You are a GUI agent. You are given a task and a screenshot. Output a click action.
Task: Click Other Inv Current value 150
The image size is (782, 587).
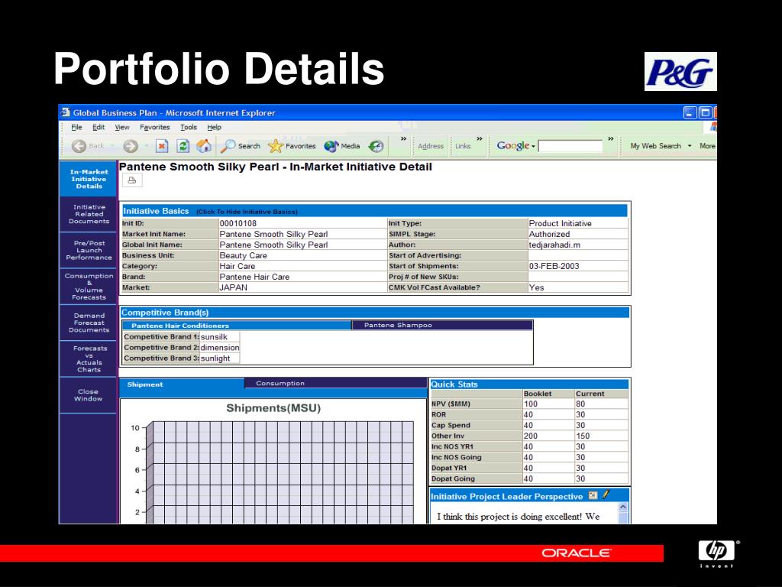pos(583,436)
